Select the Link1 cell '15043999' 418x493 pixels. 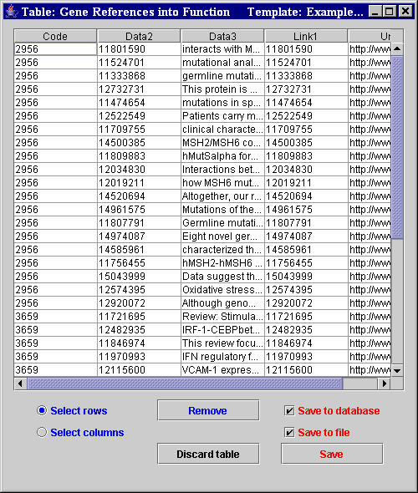306,277
